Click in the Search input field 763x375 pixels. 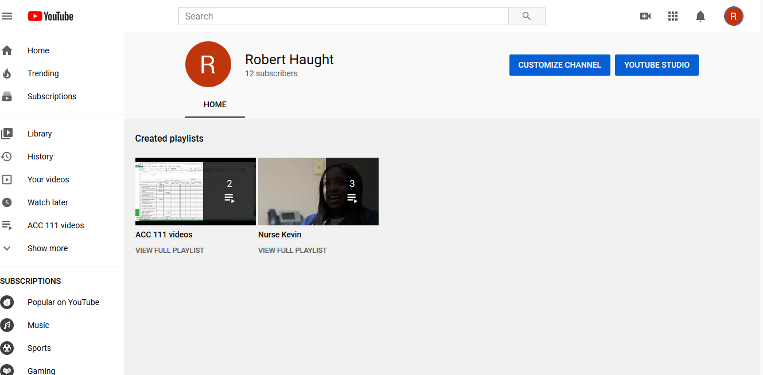tap(343, 16)
